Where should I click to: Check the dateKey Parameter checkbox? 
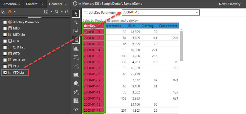[5, 22]
